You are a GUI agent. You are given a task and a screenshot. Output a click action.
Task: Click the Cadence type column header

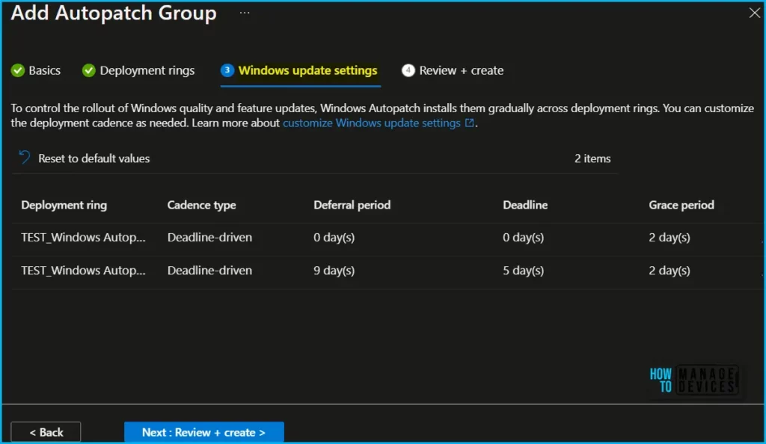point(202,205)
